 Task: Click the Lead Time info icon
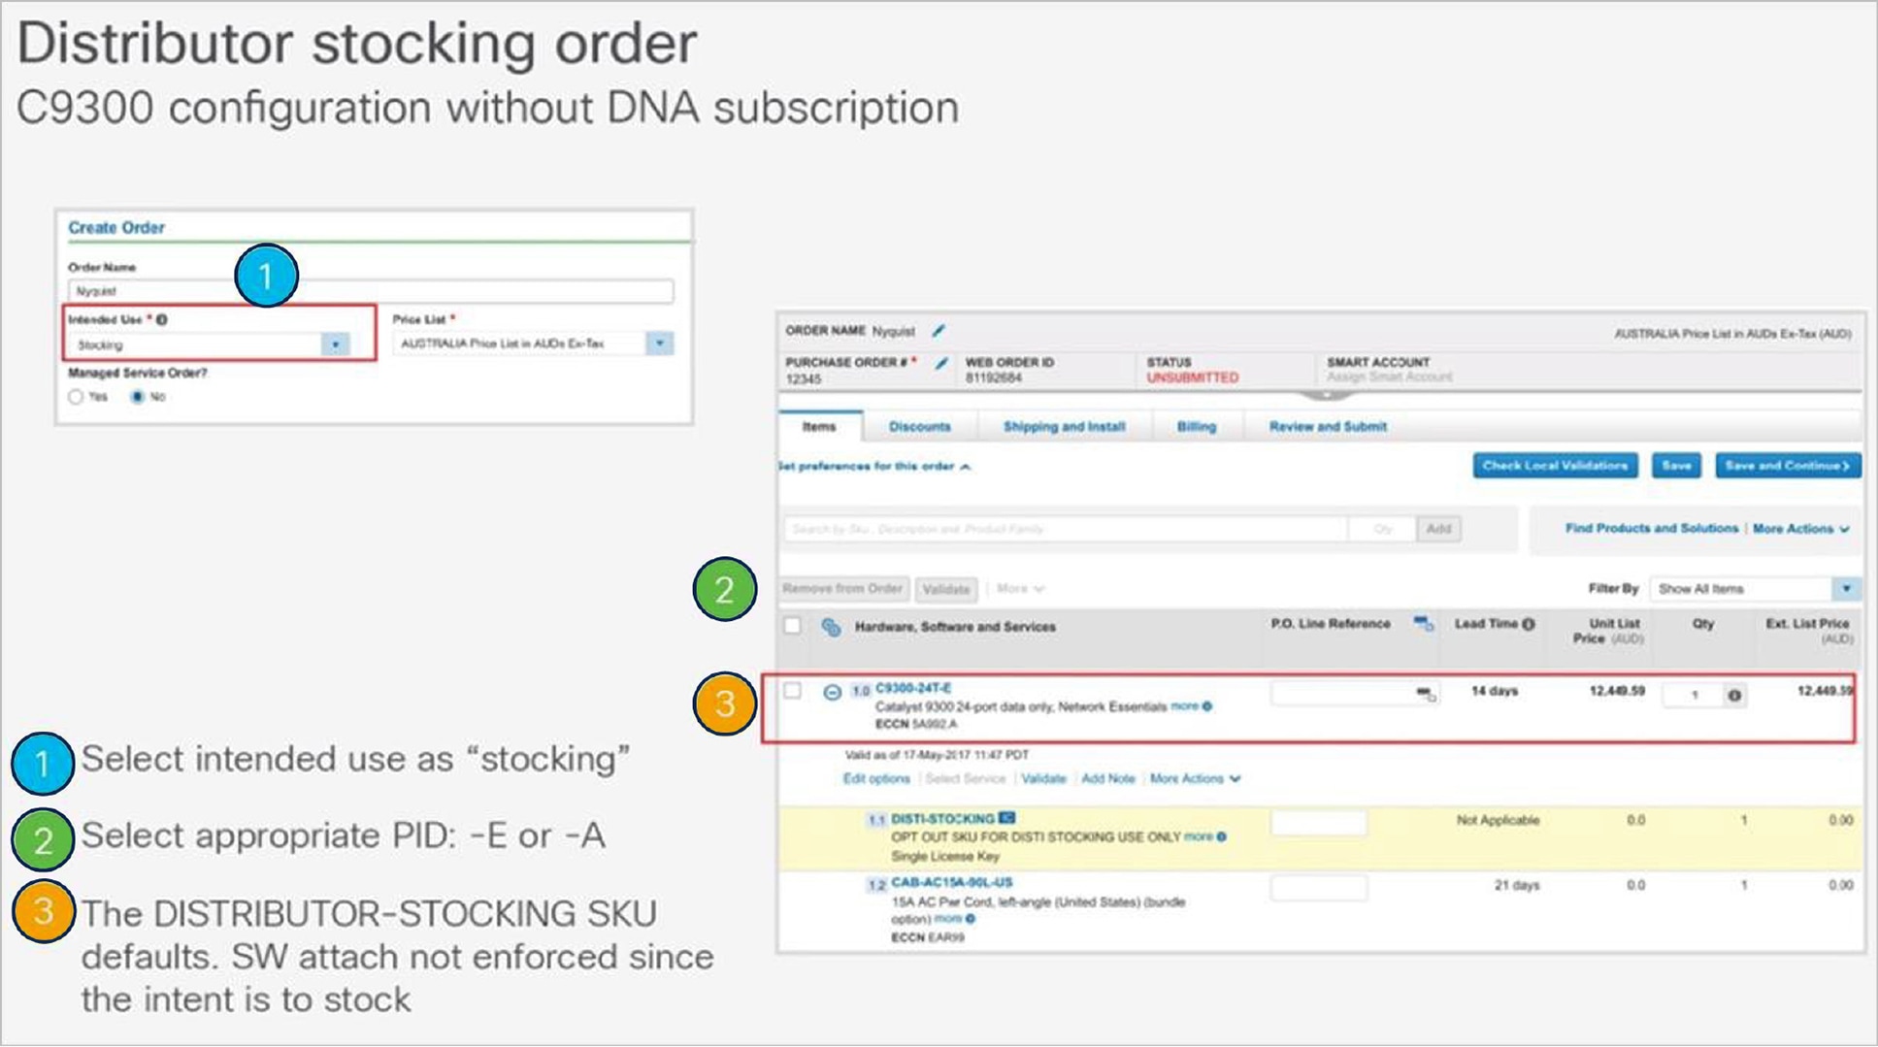click(1529, 624)
